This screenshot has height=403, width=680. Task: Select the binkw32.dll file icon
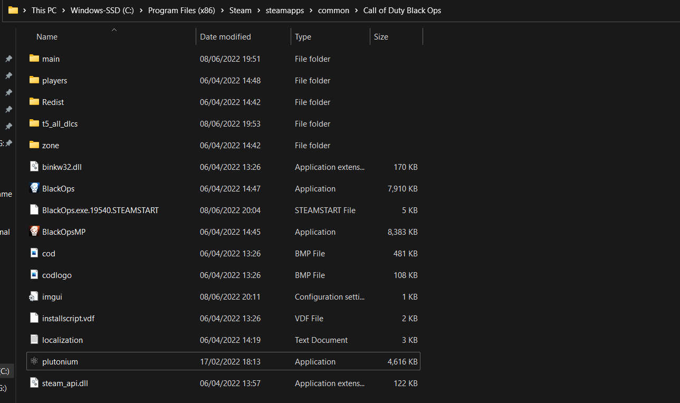click(x=34, y=167)
